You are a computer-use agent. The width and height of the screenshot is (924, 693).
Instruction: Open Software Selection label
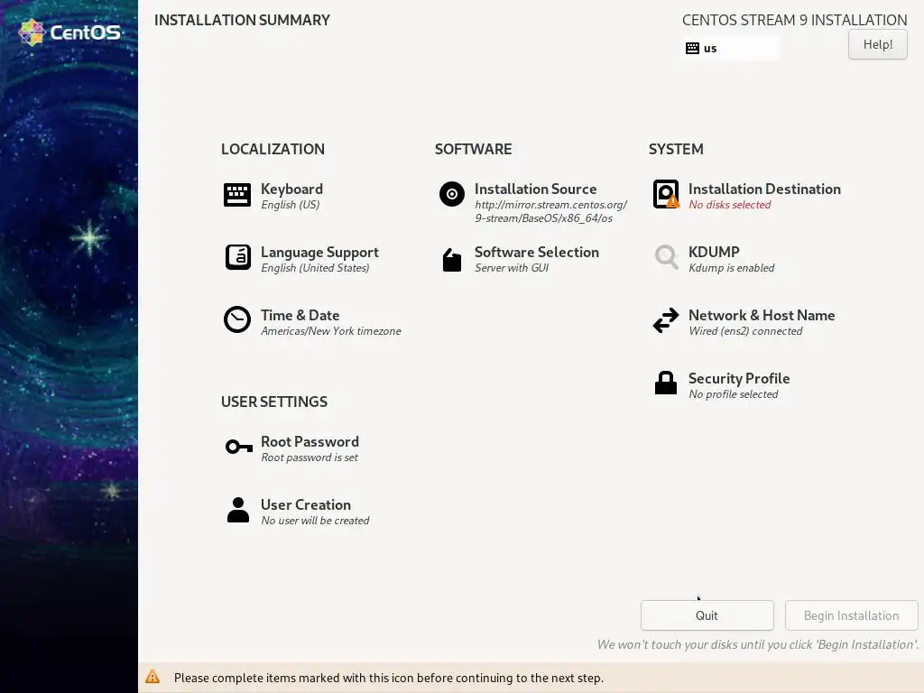click(536, 252)
